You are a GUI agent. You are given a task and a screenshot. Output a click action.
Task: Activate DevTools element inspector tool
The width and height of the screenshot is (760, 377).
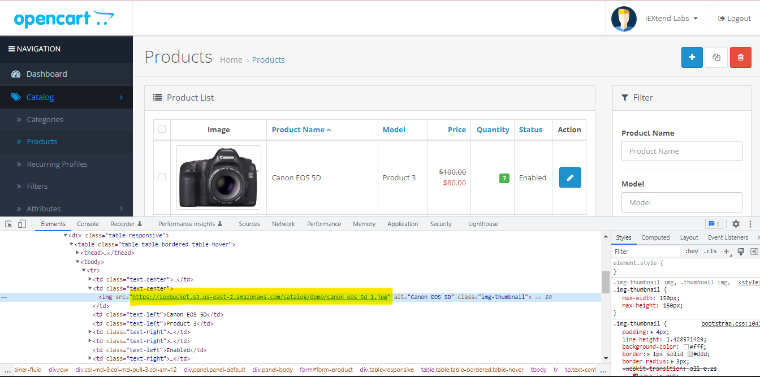click(8, 224)
